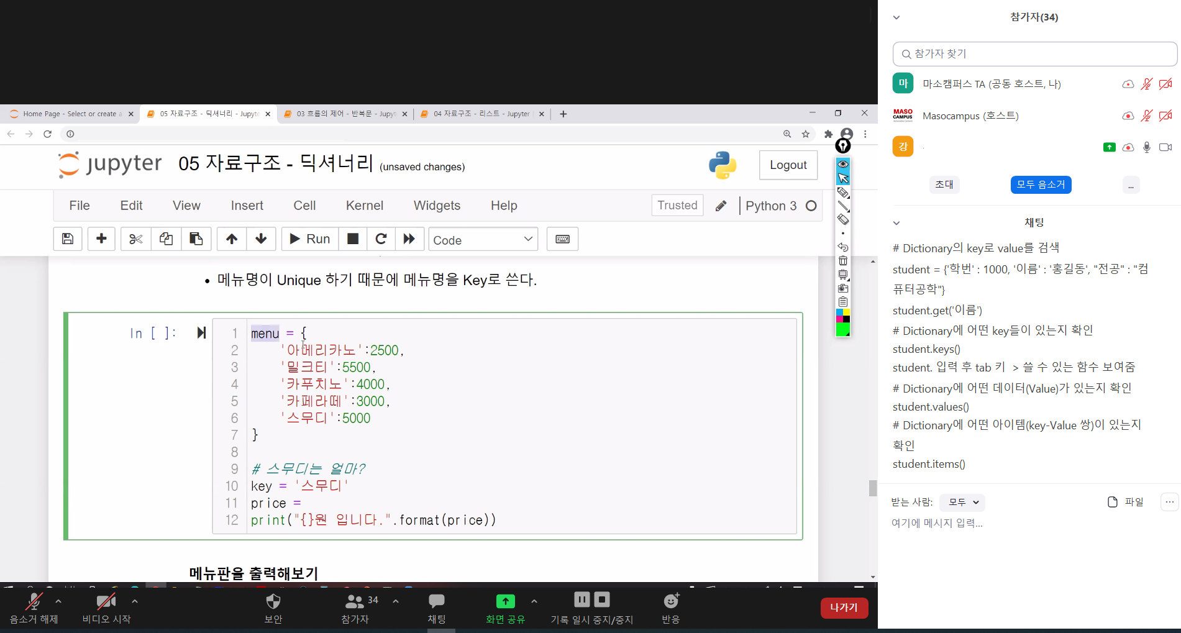The width and height of the screenshot is (1181, 633).
Task: Open the cell type Code dropdown
Action: pyautogui.click(x=483, y=240)
